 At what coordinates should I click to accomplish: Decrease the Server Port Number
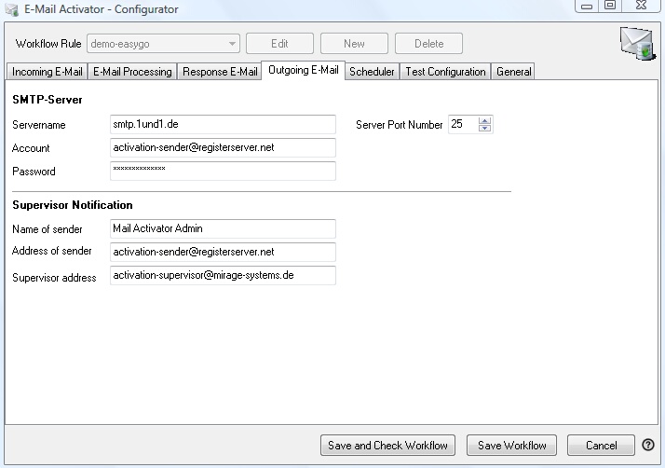[484, 129]
